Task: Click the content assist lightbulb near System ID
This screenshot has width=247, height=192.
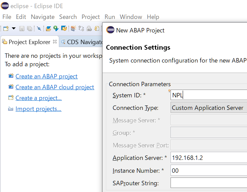Action: [169, 91]
